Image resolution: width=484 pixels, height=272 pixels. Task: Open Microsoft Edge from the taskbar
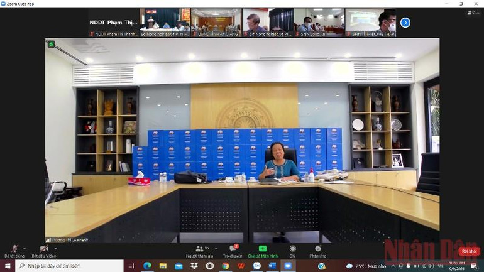click(147, 266)
